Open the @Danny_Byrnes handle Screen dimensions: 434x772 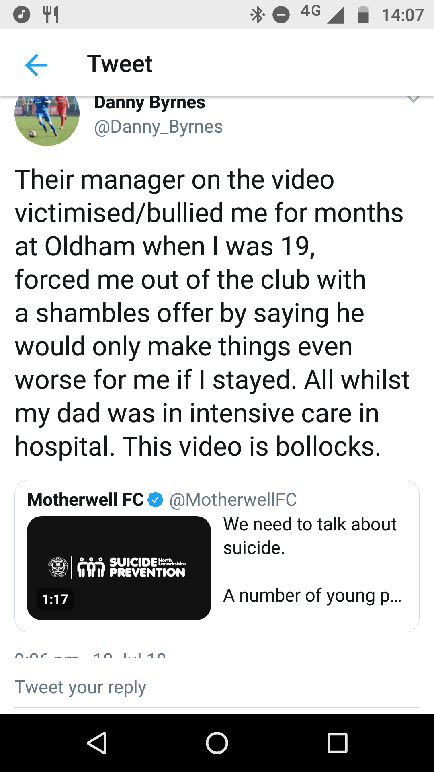[x=158, y=127]
